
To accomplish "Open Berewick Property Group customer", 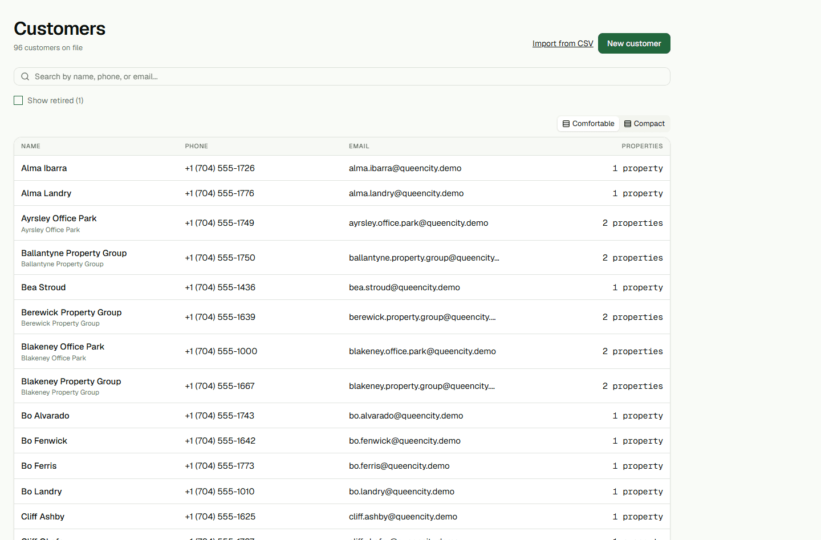I will 71,312.
